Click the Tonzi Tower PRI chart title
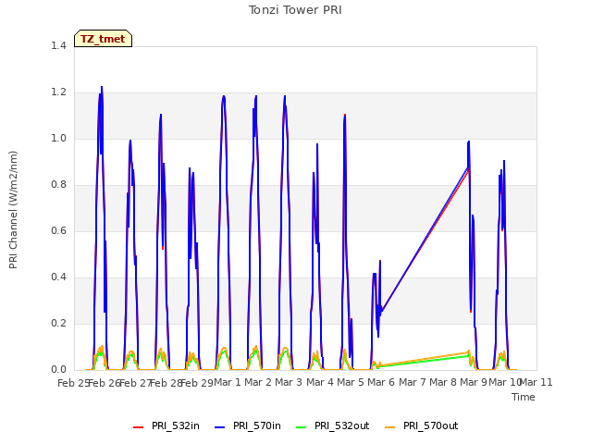592x444 pixels. point(295,10)
